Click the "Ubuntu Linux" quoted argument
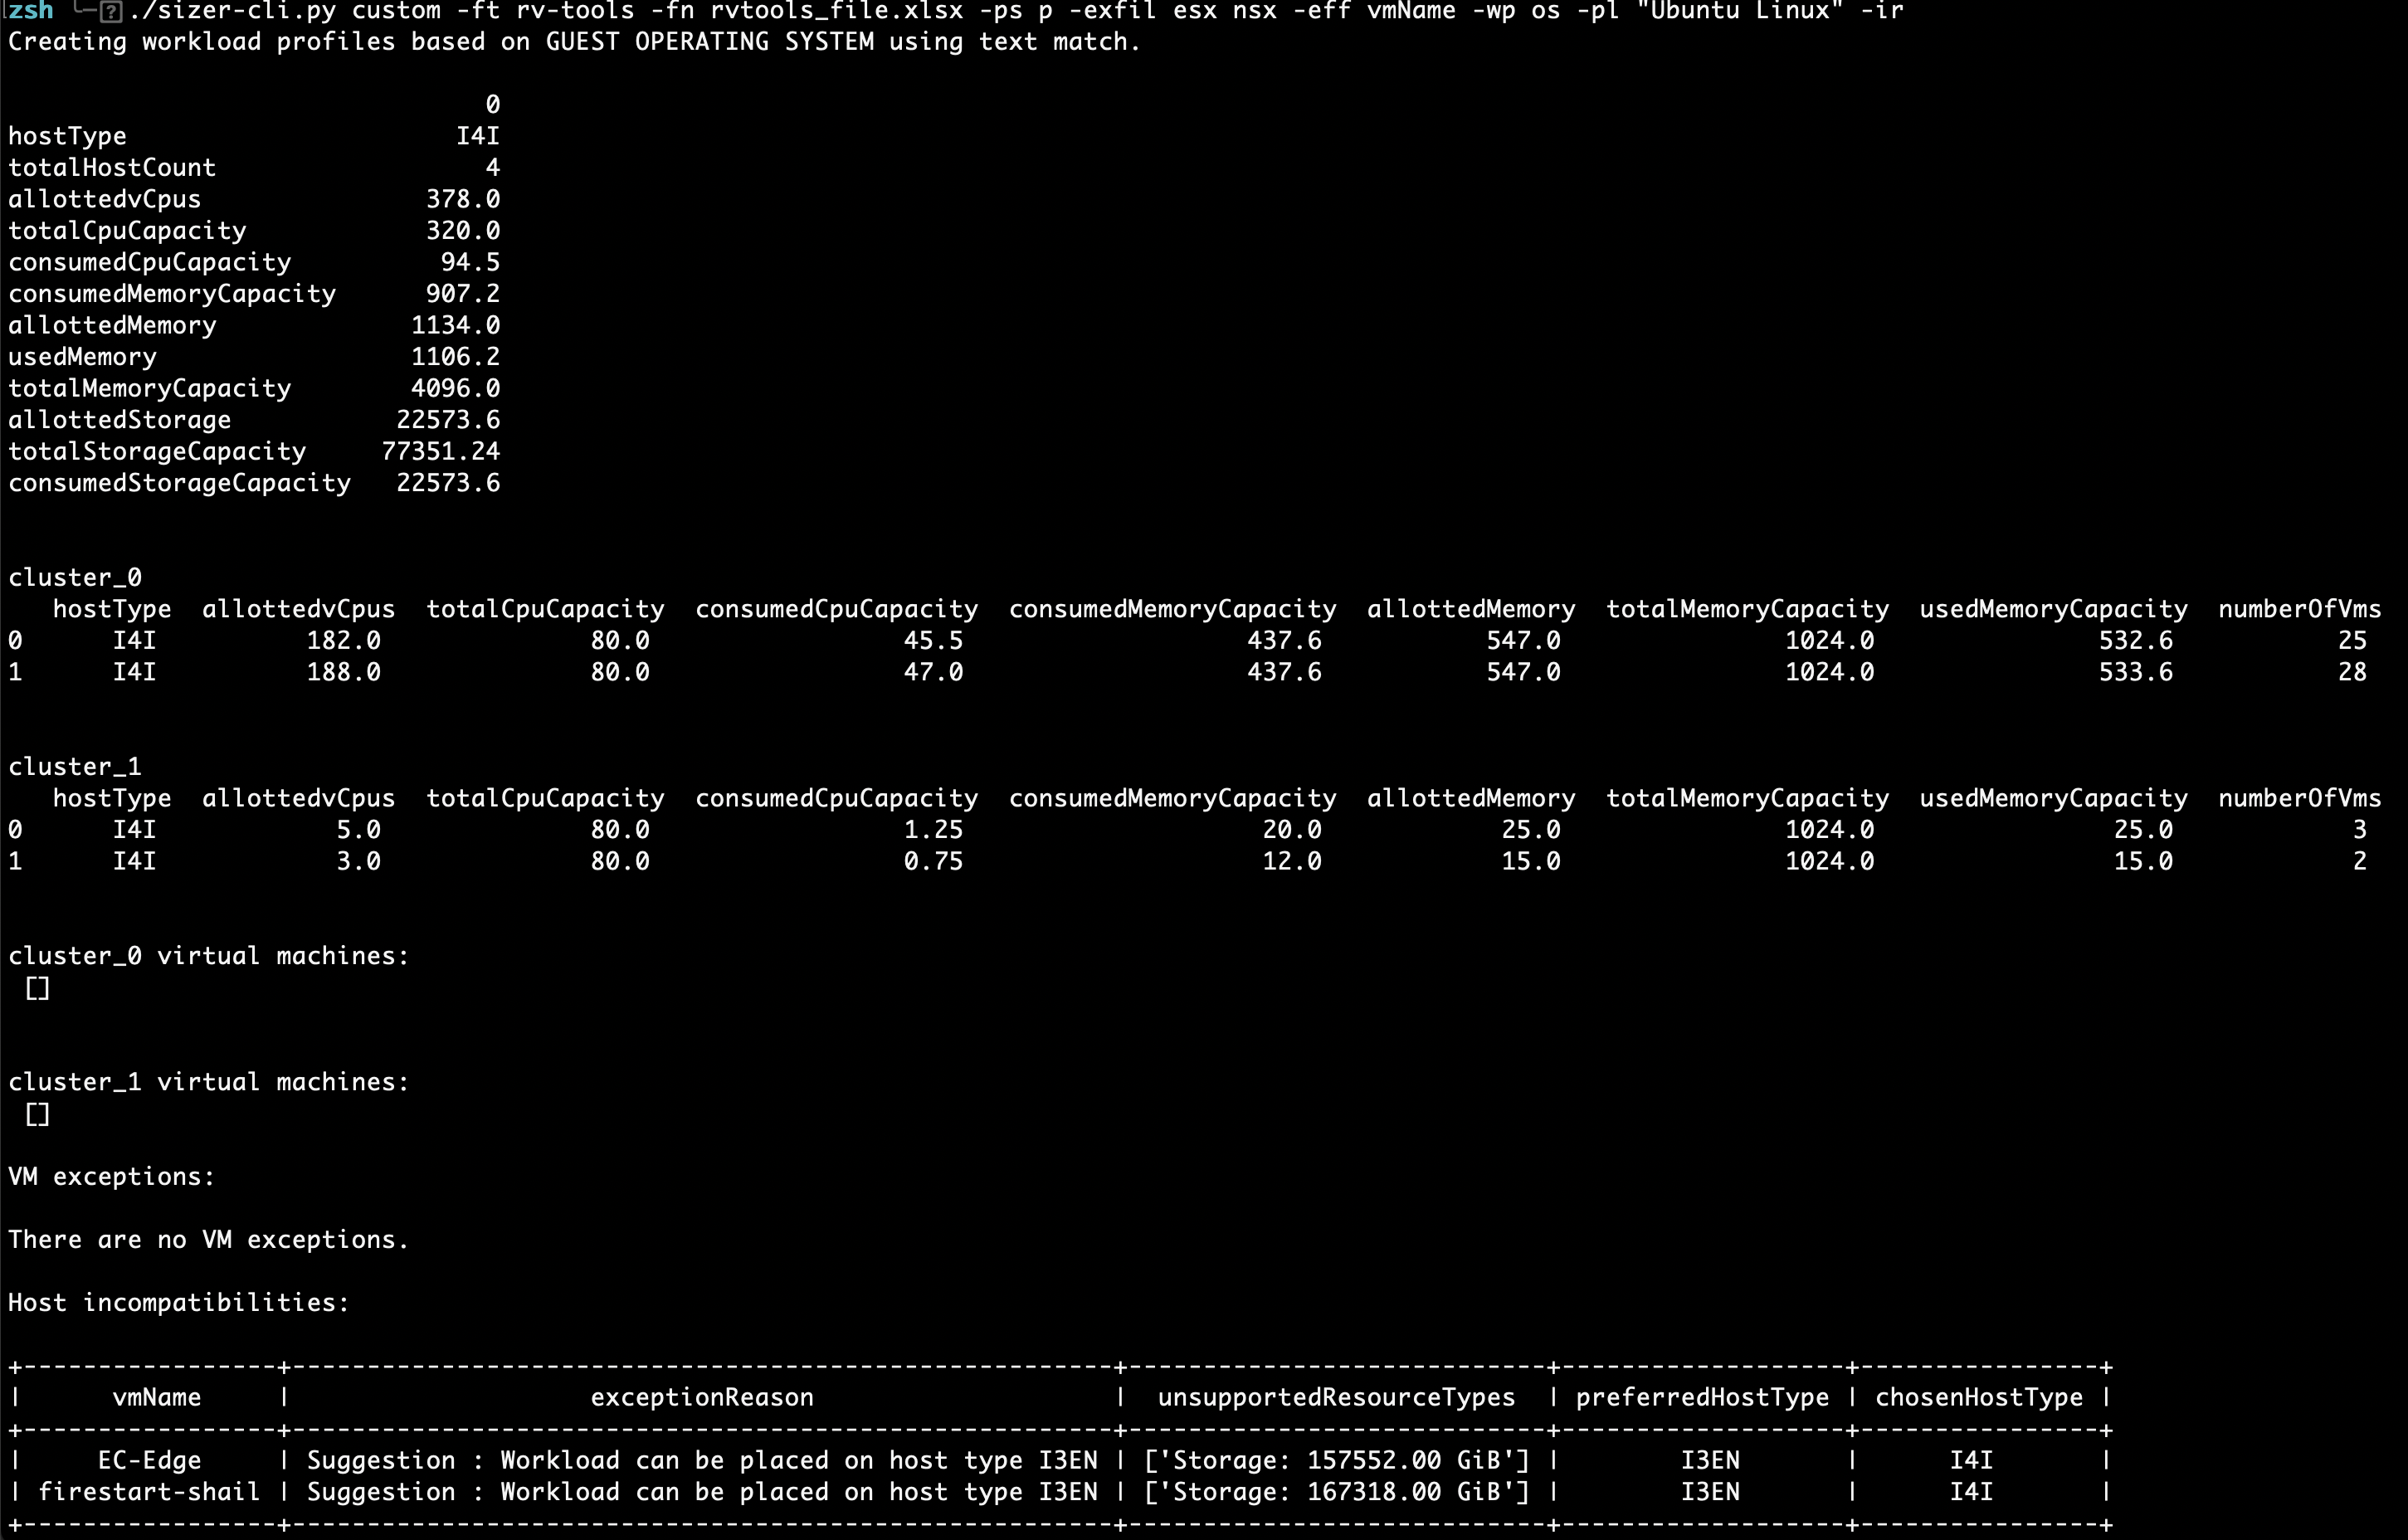 1739,11
